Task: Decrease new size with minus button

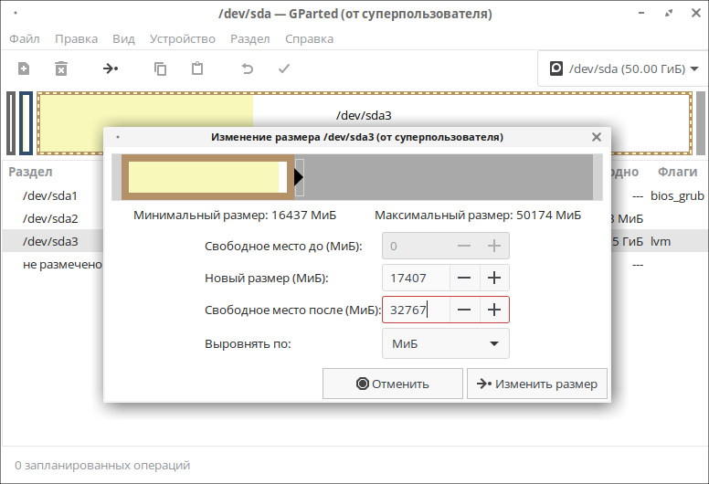Action: click(464, 278)
